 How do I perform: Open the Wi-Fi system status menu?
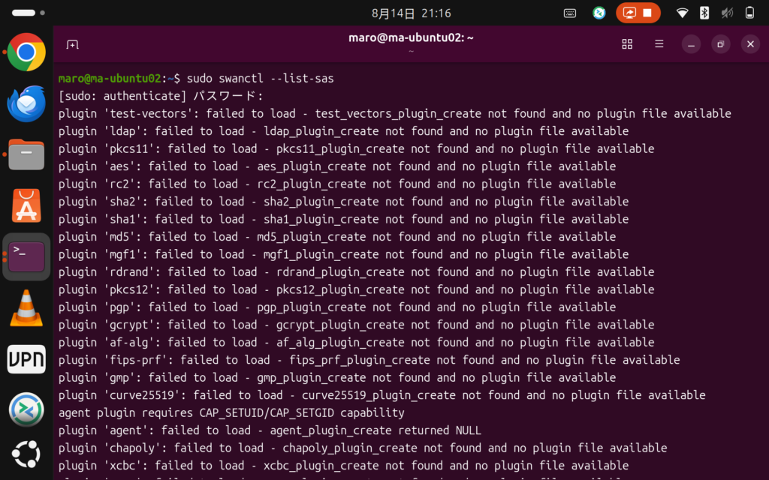pyautogui.click(x=682, y=13)
